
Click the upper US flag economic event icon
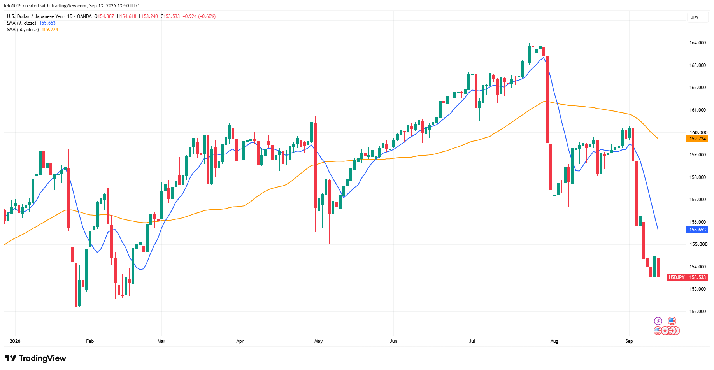(x=672, y=321)
